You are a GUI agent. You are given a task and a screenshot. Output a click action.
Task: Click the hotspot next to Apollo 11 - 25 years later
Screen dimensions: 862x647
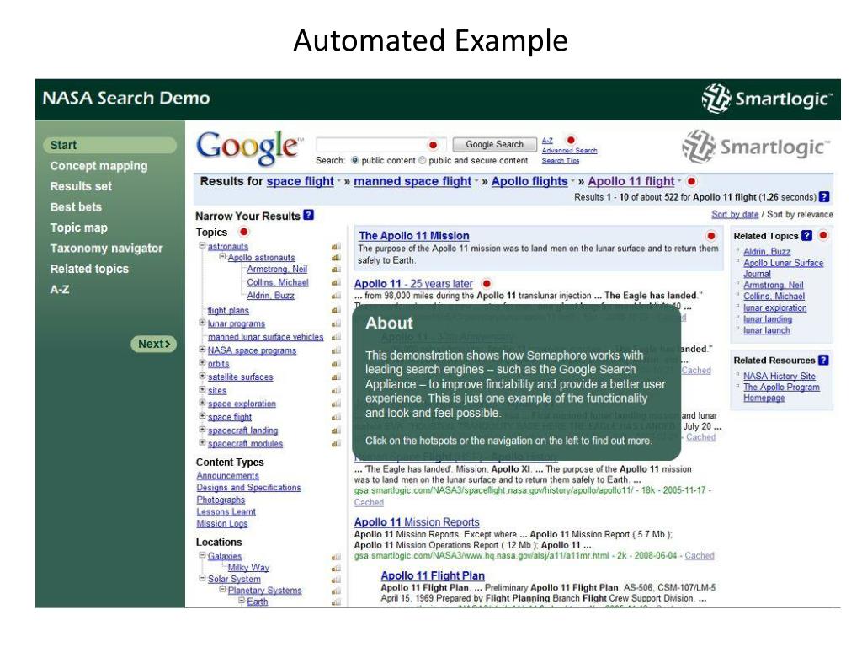(487, 284)
